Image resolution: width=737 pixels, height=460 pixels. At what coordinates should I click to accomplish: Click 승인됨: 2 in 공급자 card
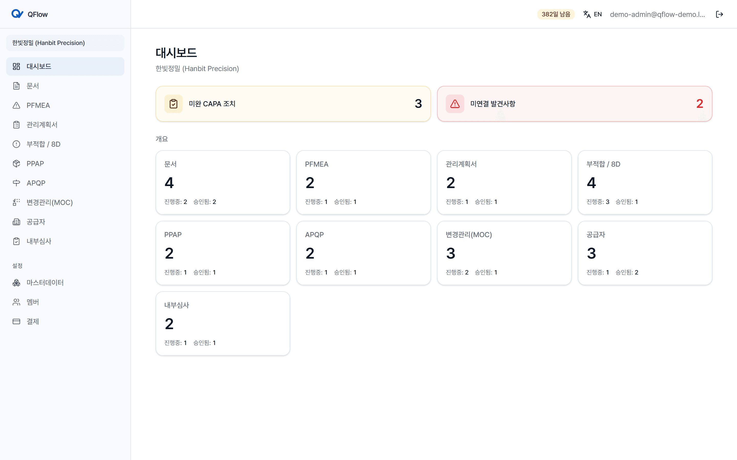pyautogui.click(x=627, y=272)
